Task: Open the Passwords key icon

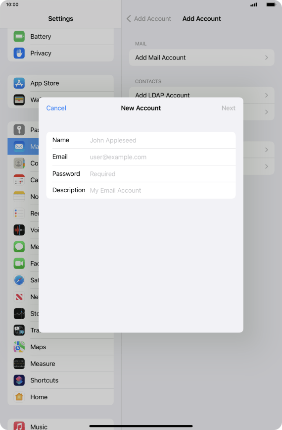Action: [19, 130]
